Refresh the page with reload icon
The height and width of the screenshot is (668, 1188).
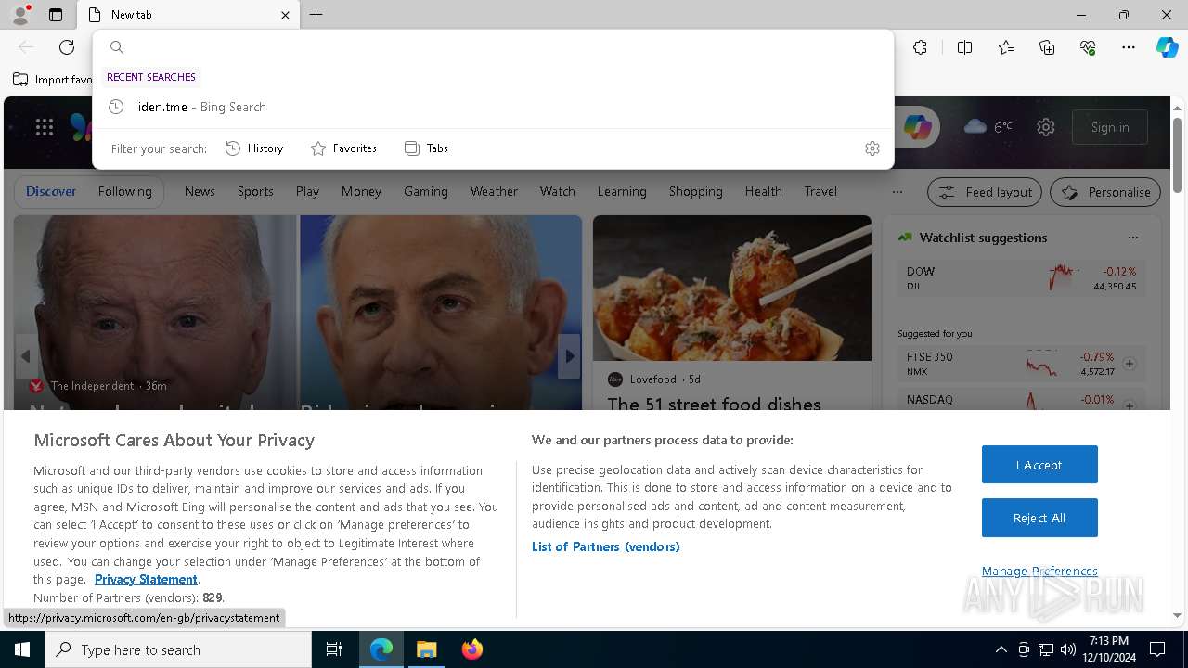click(67, 47)
